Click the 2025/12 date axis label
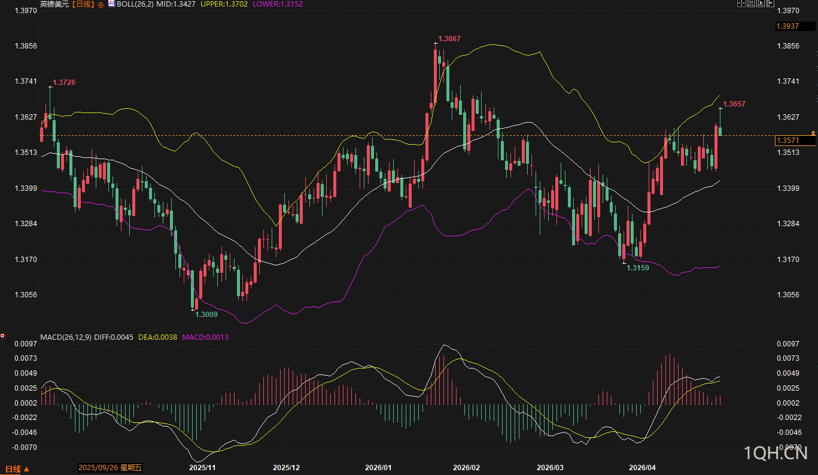Screen dimensions: 818x475 (x=286, y=467)
